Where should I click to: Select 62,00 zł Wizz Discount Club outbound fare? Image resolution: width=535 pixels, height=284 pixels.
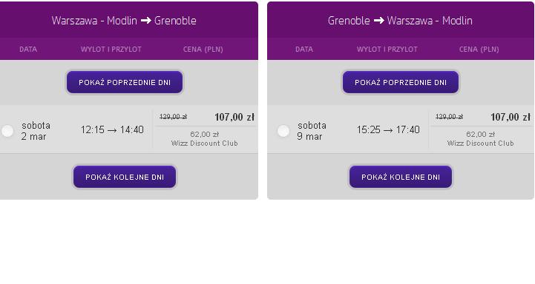pyautogui.click(x=204, y=138)
